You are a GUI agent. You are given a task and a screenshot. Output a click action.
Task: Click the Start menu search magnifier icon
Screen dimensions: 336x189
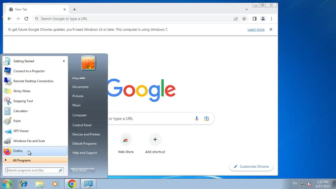[x=61, y=170]
